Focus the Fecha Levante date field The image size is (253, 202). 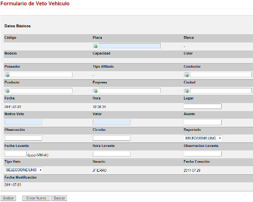pos(16,154)
